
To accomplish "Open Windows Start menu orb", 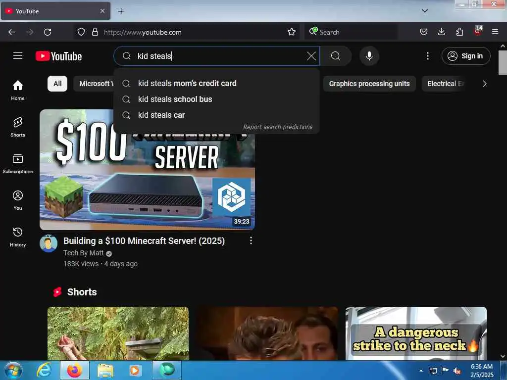I will point(13,371).
